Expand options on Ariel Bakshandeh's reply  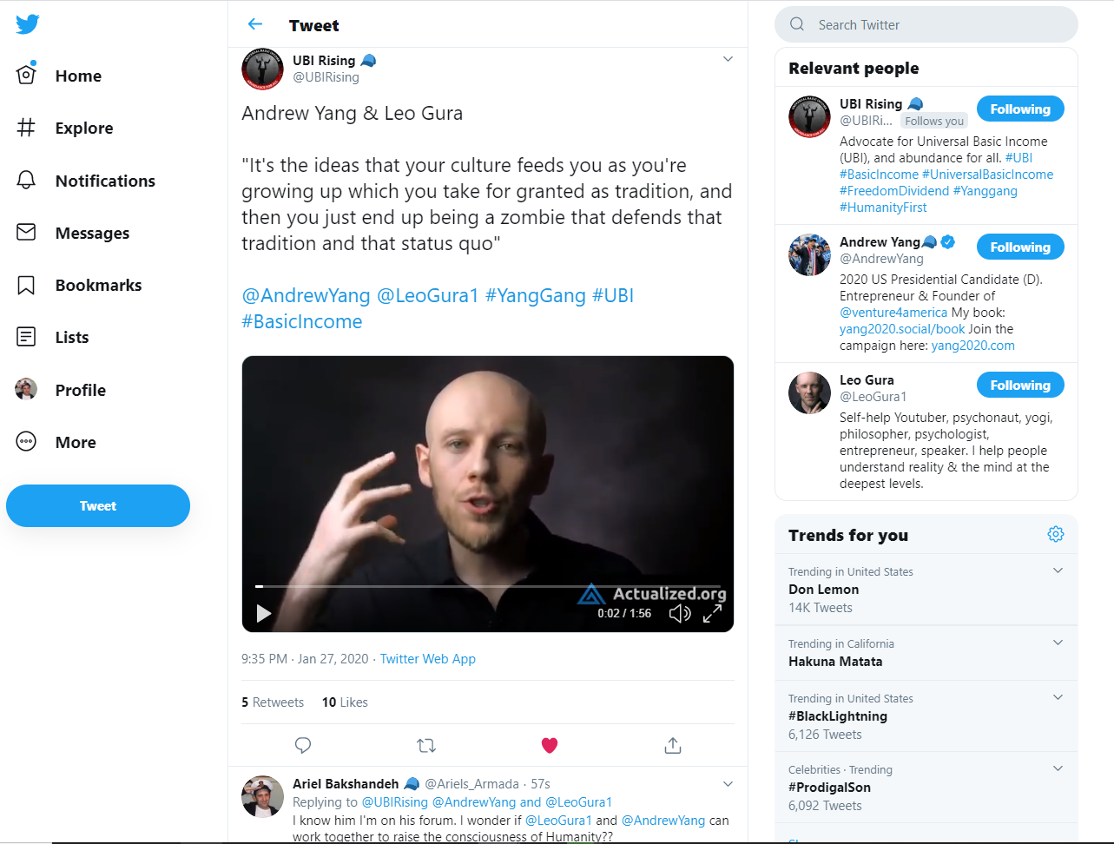click(728, 784)
